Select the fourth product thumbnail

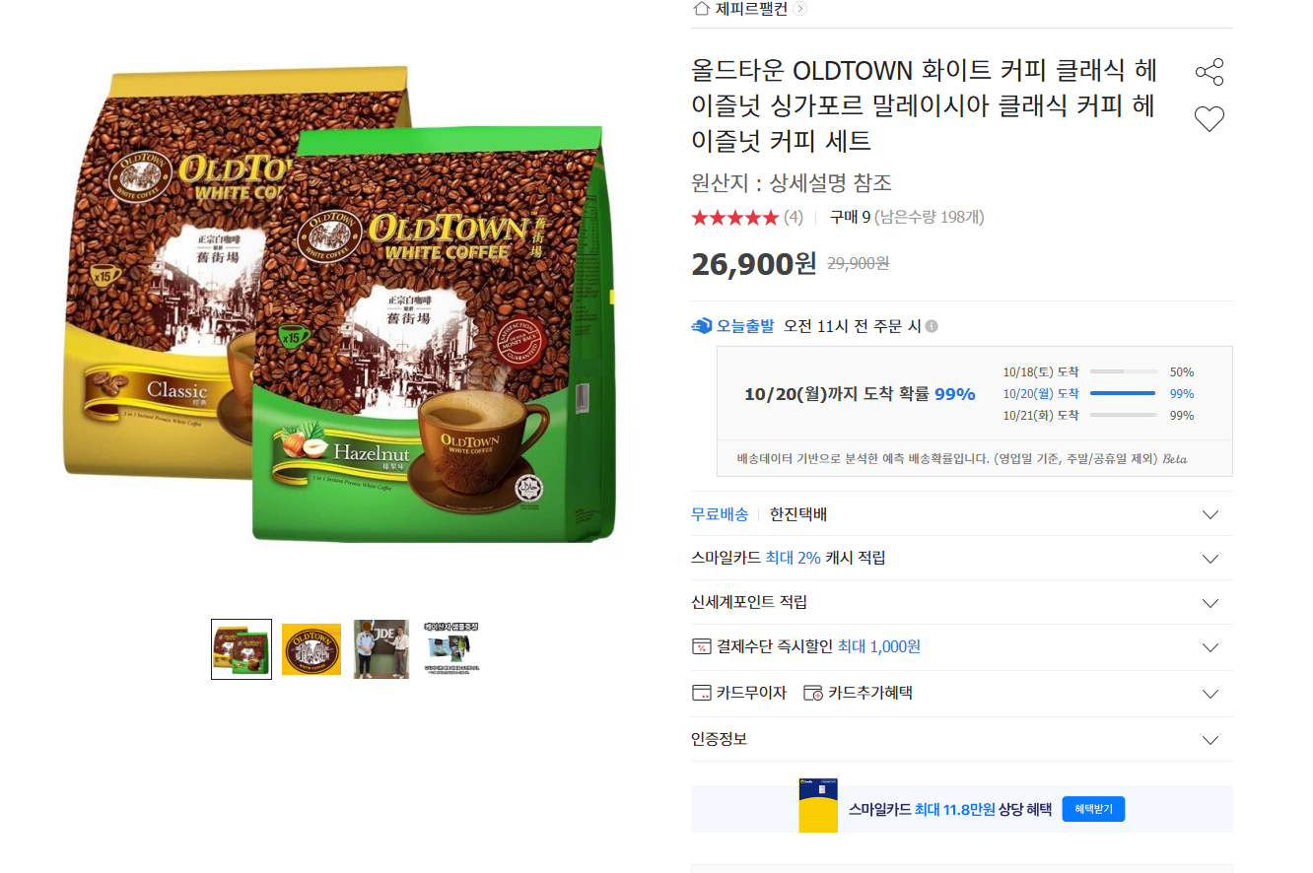click(x=451, y=647)
